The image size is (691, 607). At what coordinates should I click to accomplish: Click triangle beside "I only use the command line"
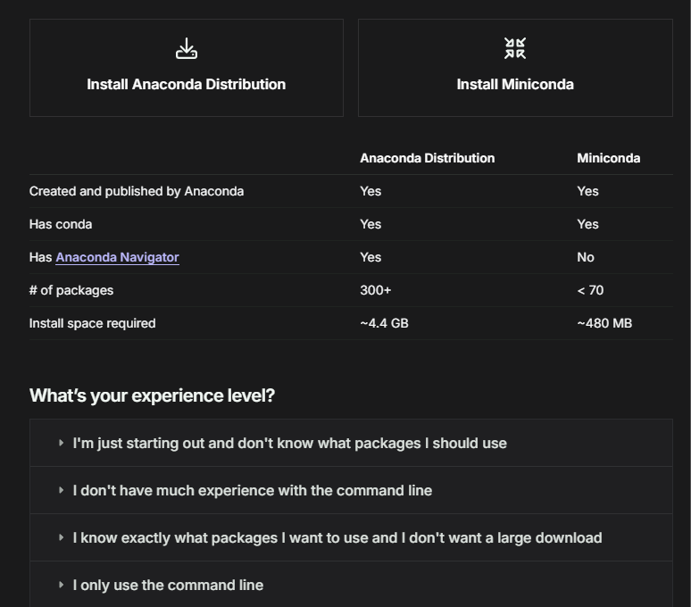coord(62,585)
